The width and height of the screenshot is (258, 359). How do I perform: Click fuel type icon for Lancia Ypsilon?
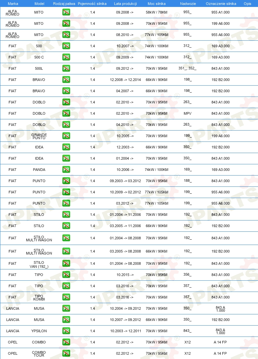tap(66, 331)
